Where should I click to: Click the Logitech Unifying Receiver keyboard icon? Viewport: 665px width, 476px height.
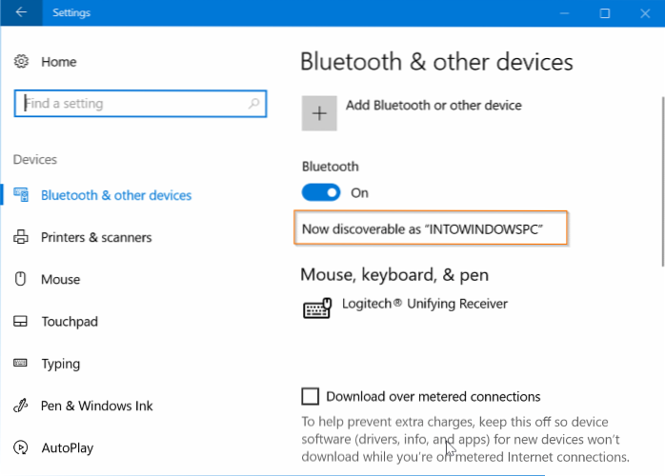(x=316, y=308)
